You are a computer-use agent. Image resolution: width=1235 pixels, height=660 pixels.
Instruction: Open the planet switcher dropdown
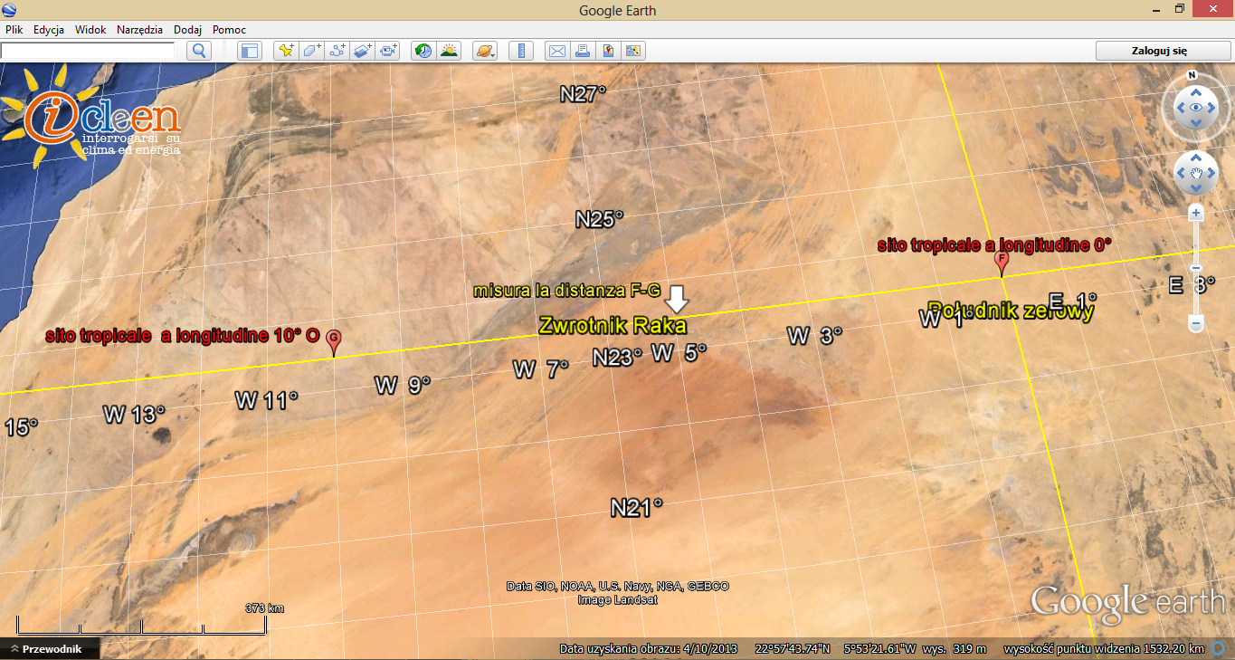tap(485, 51)
